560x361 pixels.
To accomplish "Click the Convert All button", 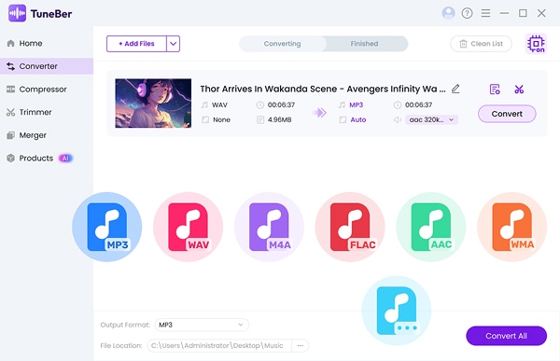I will [506, 336].
